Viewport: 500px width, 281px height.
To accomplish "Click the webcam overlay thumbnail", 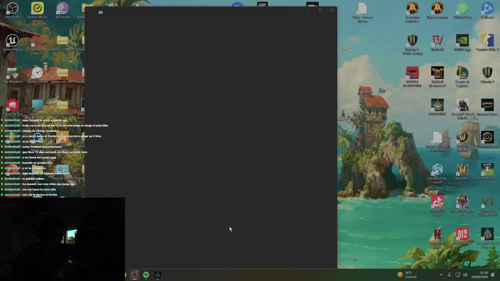I will coord(62,239).
